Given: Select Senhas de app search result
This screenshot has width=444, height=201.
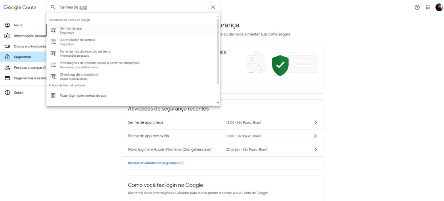Looking at the screenshot, I should (131, 30).
